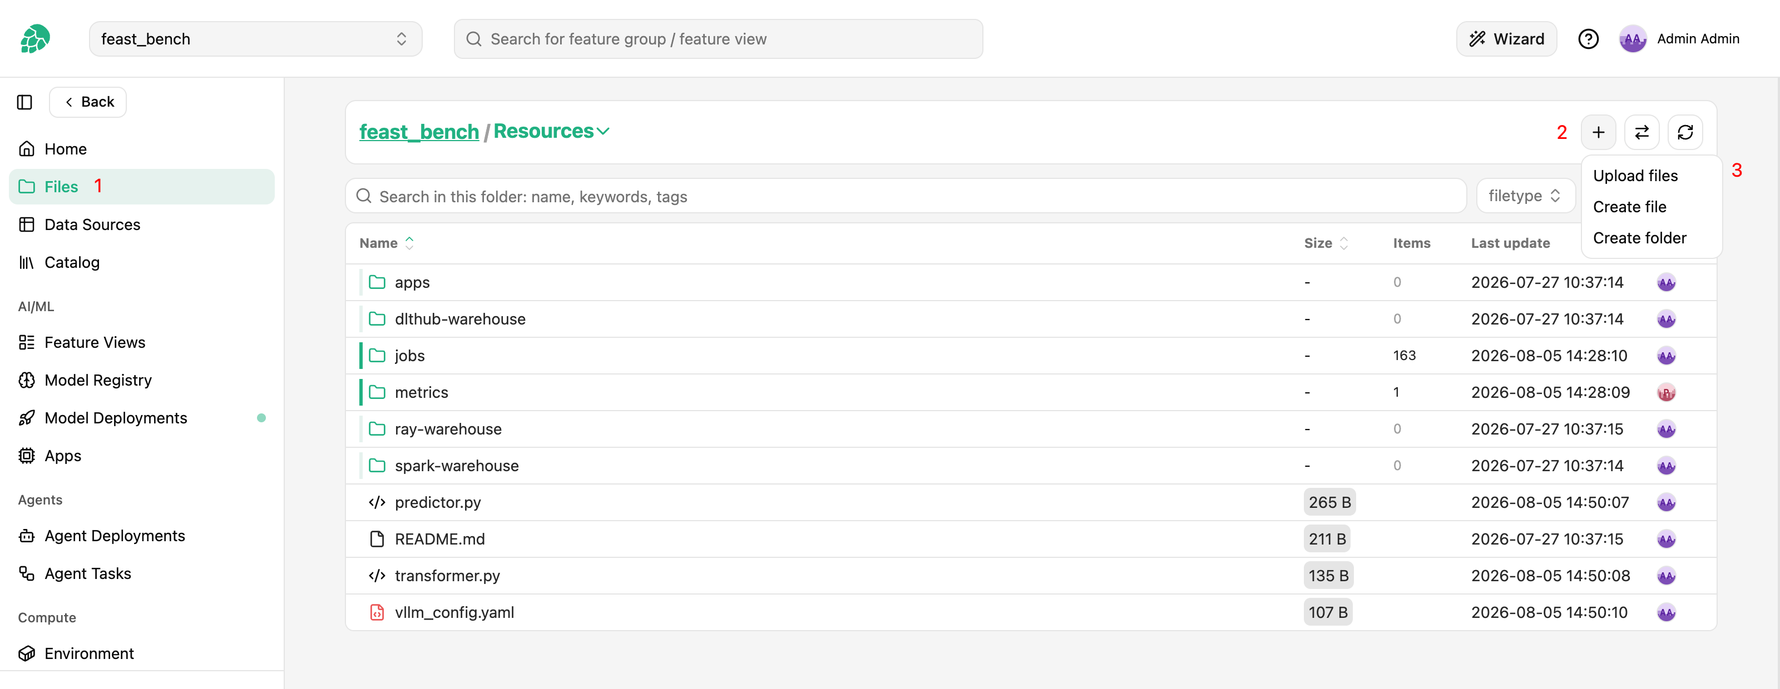Image resolution: width=1780 pixels, height=689 pixels.
Task: Open Model Deployments
Action: (142, 418)
